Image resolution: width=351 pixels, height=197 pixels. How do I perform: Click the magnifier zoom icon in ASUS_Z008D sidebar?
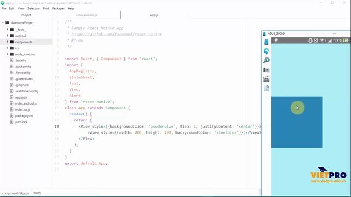(x=266, y=60)
